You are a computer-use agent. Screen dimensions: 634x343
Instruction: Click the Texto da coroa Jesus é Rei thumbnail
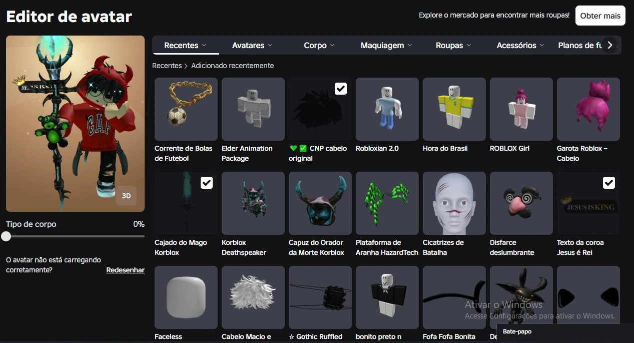[588, 203]
